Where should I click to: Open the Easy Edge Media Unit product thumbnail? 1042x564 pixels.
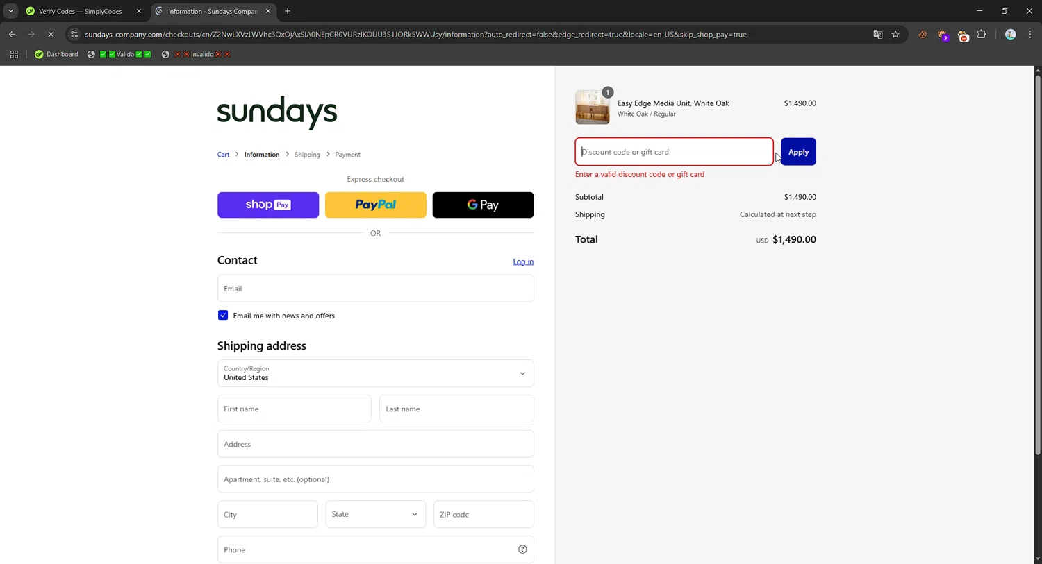tap(593, 108)
